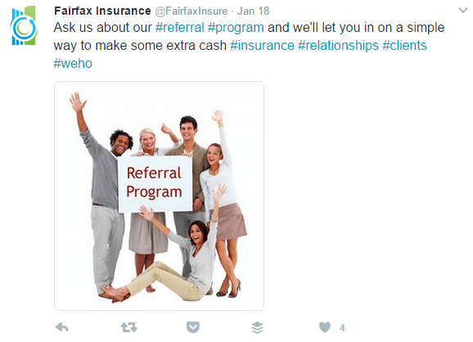Open Fairfax Insurance account name
Screen dimensions: 473x342
(102, 11)
